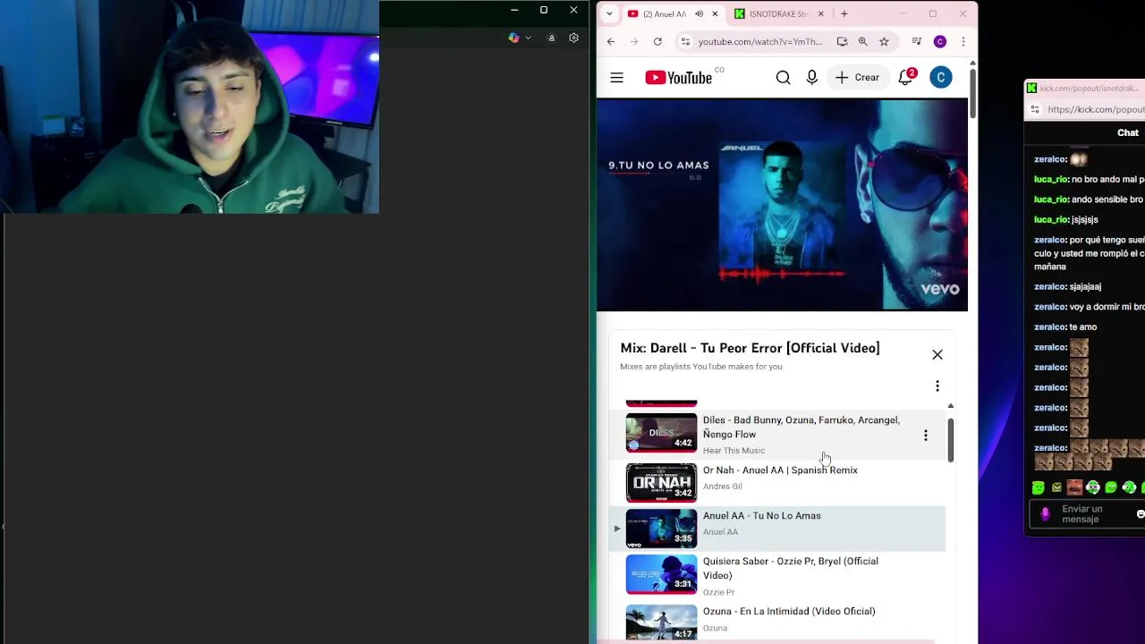Viewport: 1145px width, 644px height.
Task: Click the Ozzie Pr channel name
Action: coord(718,592)
